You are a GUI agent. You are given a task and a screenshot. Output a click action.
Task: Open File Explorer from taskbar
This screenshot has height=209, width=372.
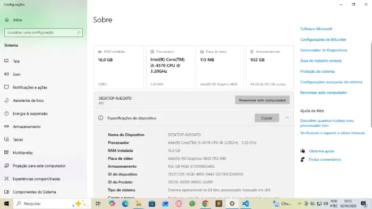coord(139,204)
